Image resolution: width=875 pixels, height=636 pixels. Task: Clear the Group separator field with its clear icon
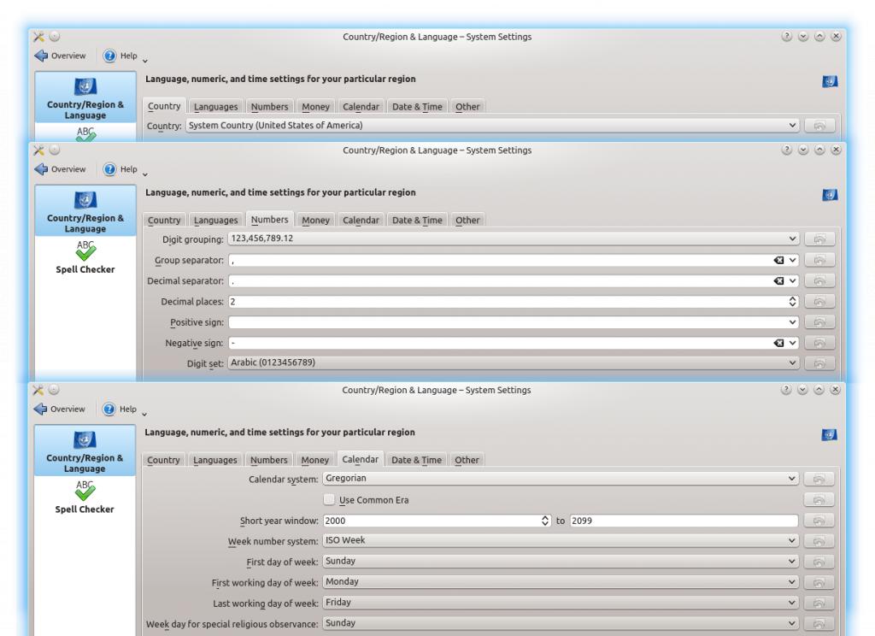[x=778, y=260]
